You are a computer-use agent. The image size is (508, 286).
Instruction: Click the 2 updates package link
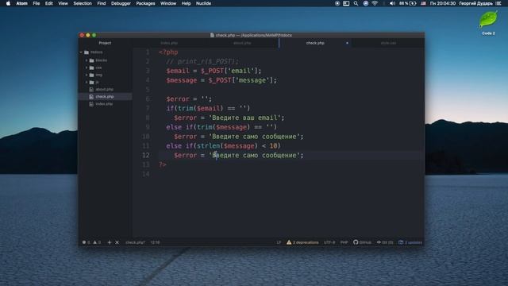[x=410, y=242]
